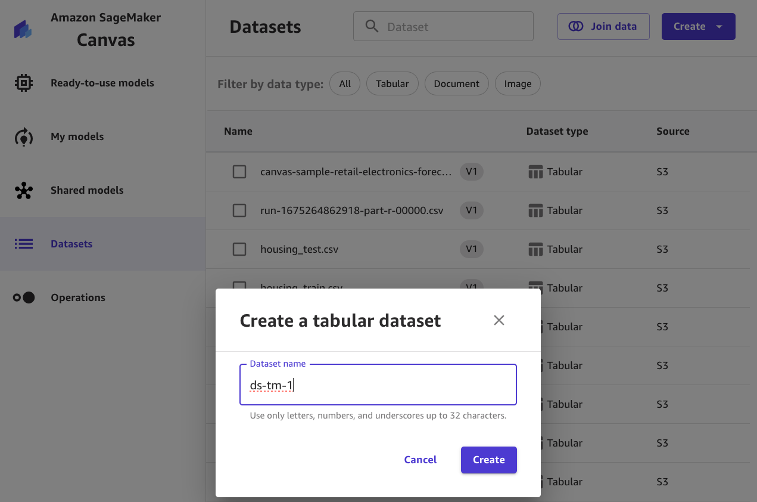Select the Shared models icon
The image size is (757, 502).
[x=24, y=190]
